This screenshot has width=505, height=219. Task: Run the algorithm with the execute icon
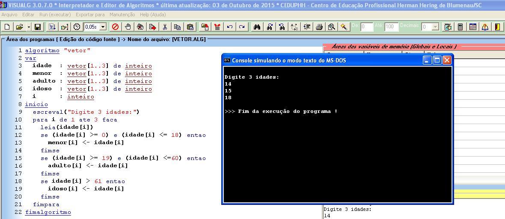(52, 27)
